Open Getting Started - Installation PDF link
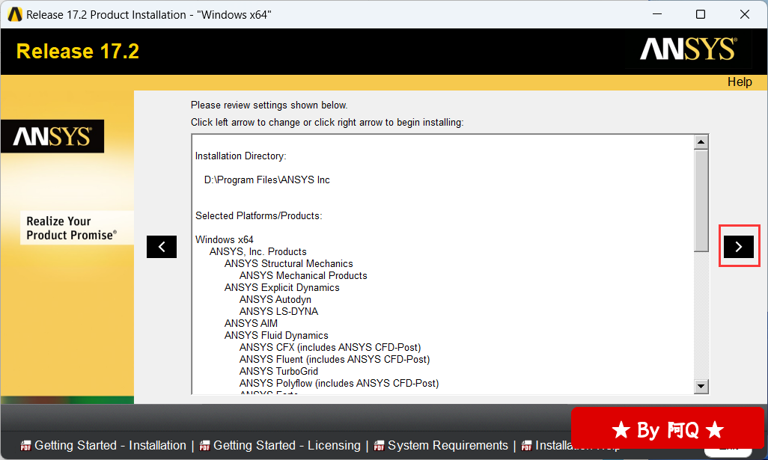This screenshot has width=768, height=460. click(x=110, y=445)
